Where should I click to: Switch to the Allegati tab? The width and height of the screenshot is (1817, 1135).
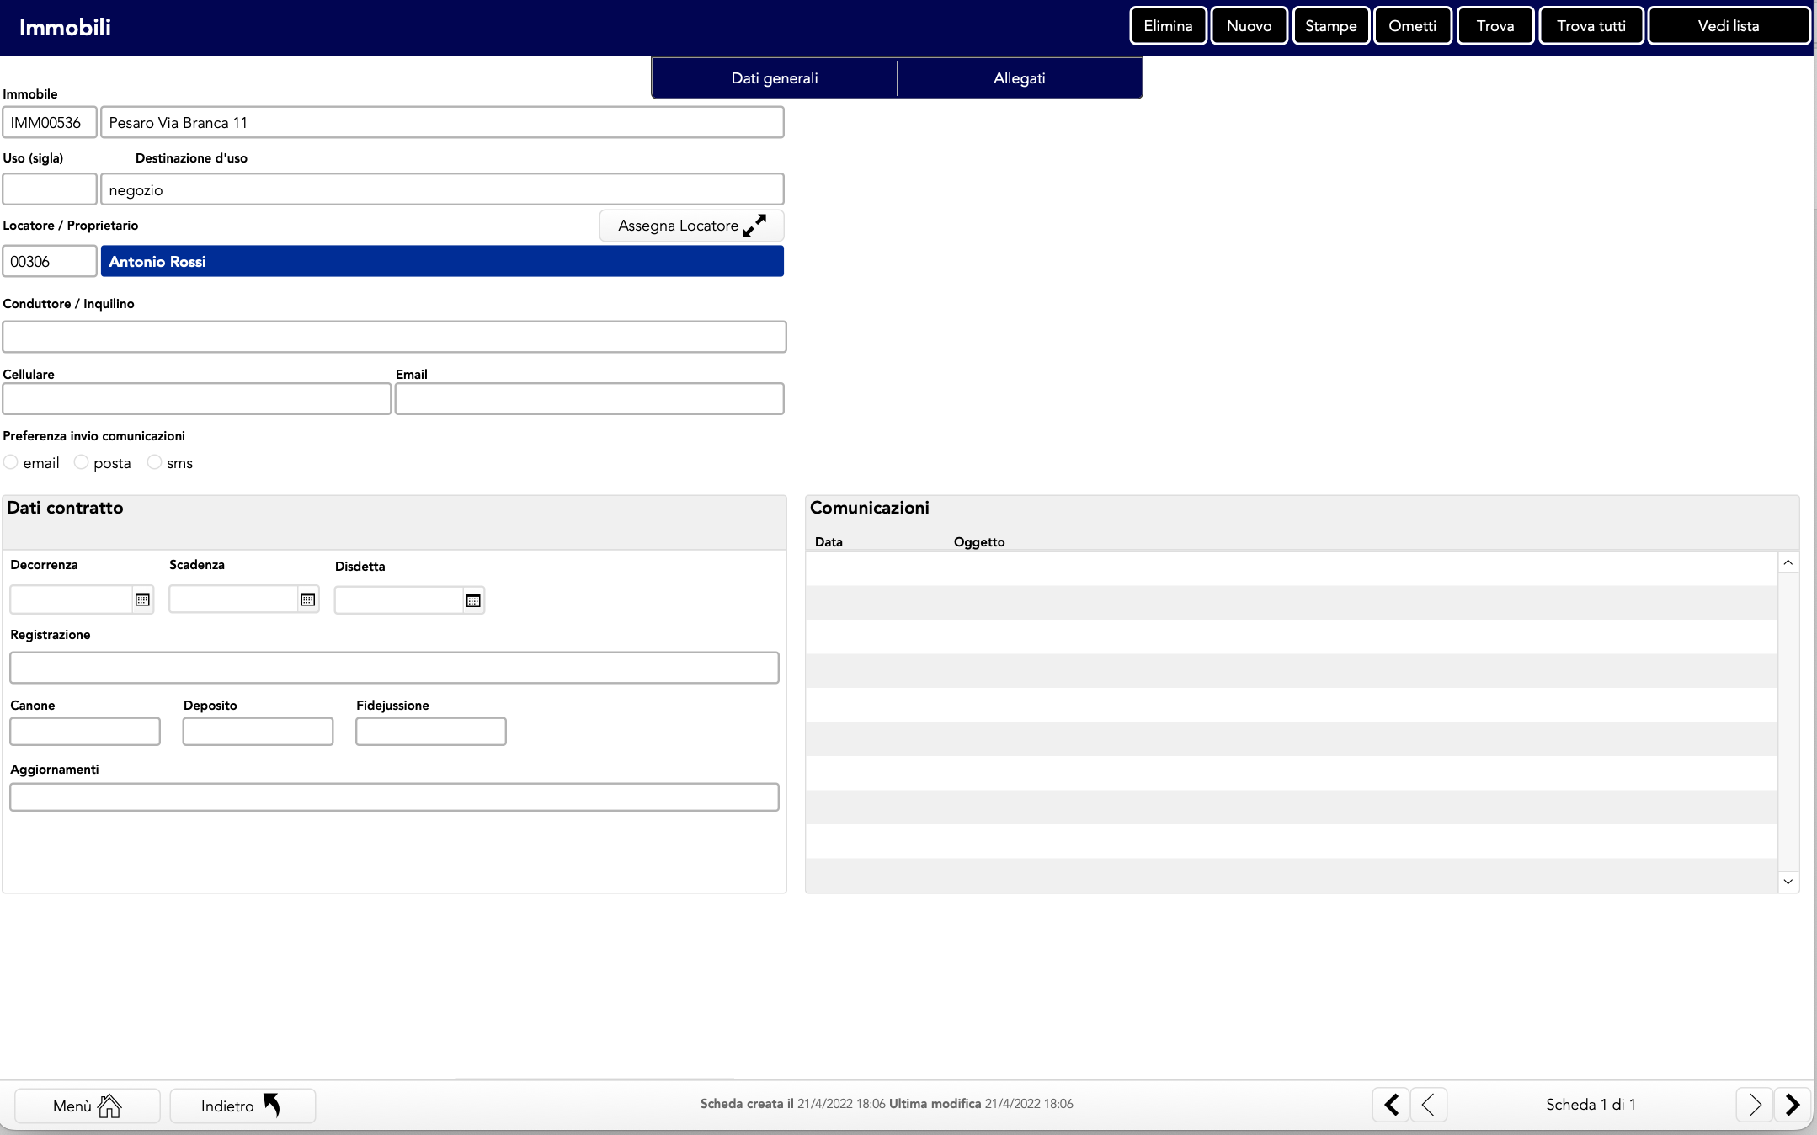point(1019,78)
